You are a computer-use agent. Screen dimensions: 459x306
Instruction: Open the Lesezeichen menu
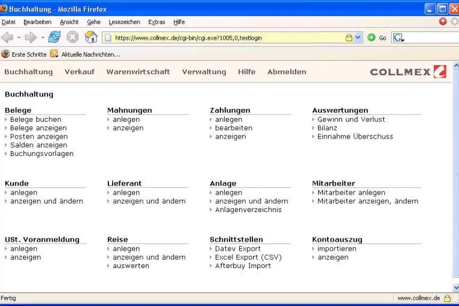click(x=125, y=22)
